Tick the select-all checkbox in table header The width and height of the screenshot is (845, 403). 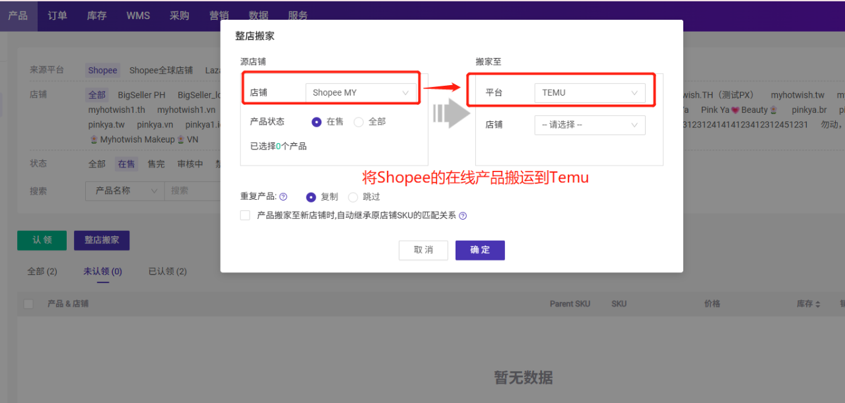point(28,304)
